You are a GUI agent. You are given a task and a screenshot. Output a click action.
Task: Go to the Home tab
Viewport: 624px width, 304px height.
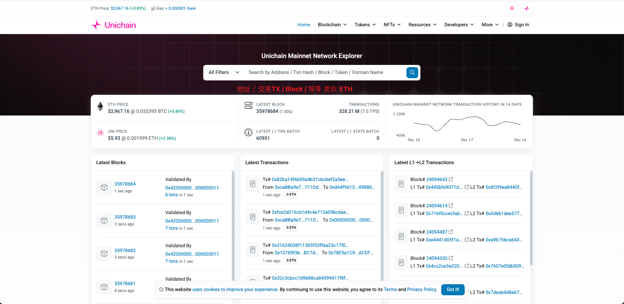303,25
